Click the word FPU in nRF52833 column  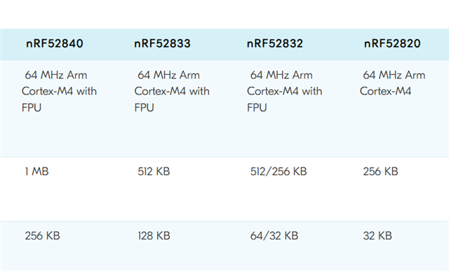[x=145, y=108]
